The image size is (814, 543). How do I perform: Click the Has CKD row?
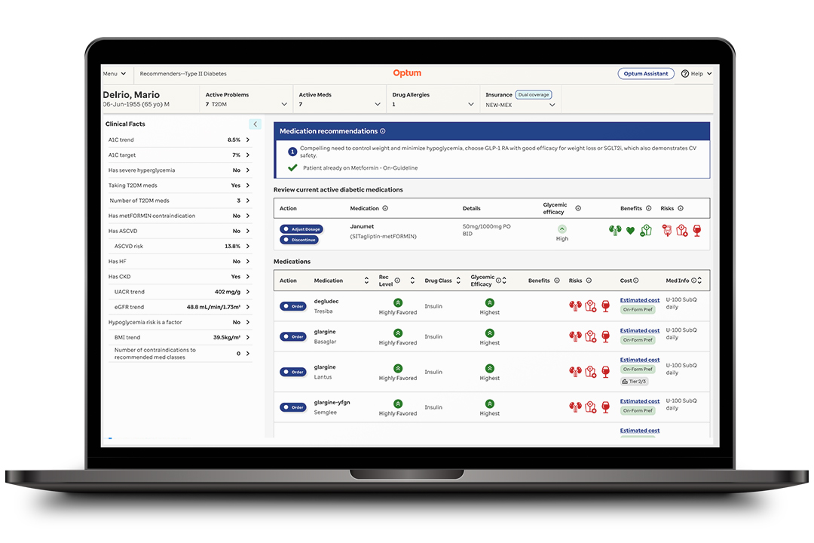tap(179, 277)
